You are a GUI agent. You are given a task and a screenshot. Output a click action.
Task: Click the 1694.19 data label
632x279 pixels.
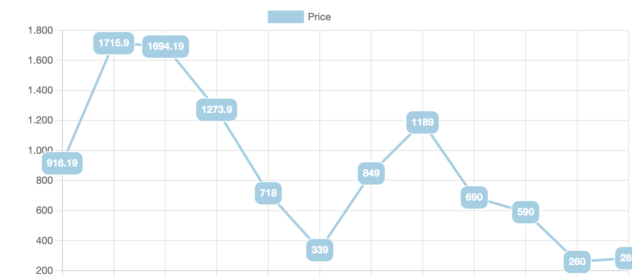(165, 46)
